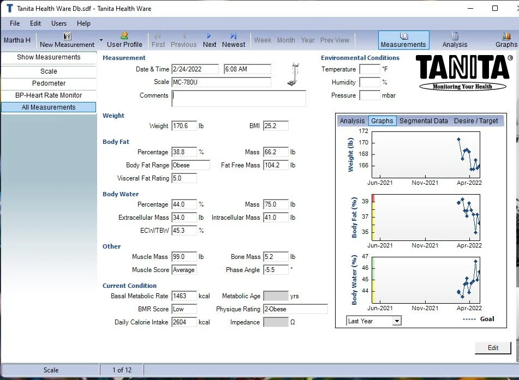Click the Show Measurements sidebar header
Viewport: 519px width, 380px height.
pos(49,57)
